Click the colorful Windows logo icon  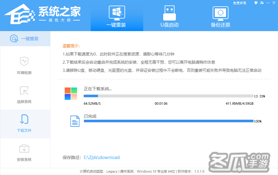tap(71, 94)
